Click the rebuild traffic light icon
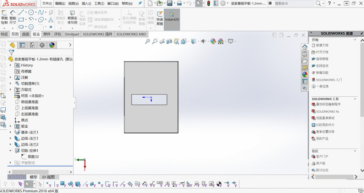Image resolution: width=364 pixels, height=193 pixels. coord(208,3)
